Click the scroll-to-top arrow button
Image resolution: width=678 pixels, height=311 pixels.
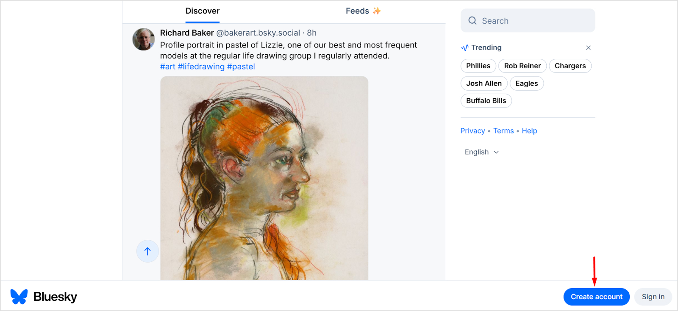147,251
